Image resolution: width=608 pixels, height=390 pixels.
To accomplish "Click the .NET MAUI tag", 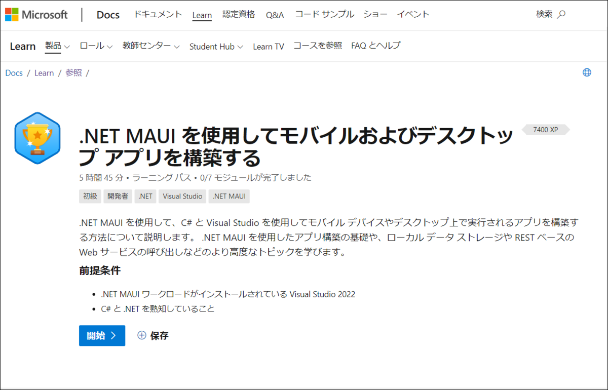I will point(229,196).
